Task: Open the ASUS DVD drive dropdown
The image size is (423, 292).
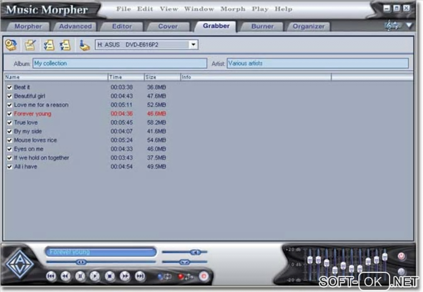Action: click(x=193, y=45)
